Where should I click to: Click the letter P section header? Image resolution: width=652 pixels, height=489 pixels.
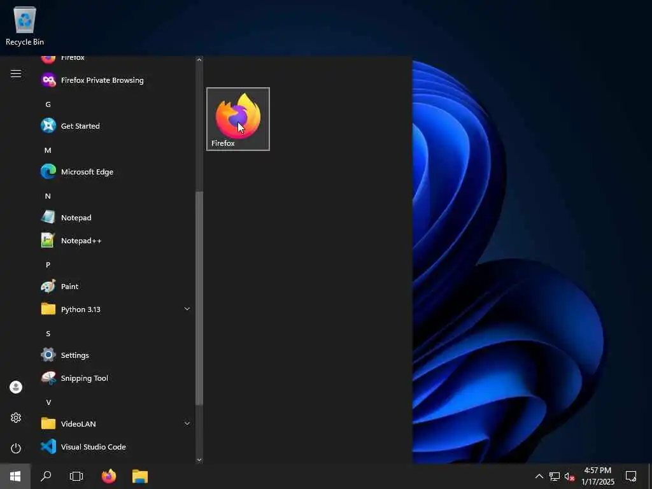[48, 265]
